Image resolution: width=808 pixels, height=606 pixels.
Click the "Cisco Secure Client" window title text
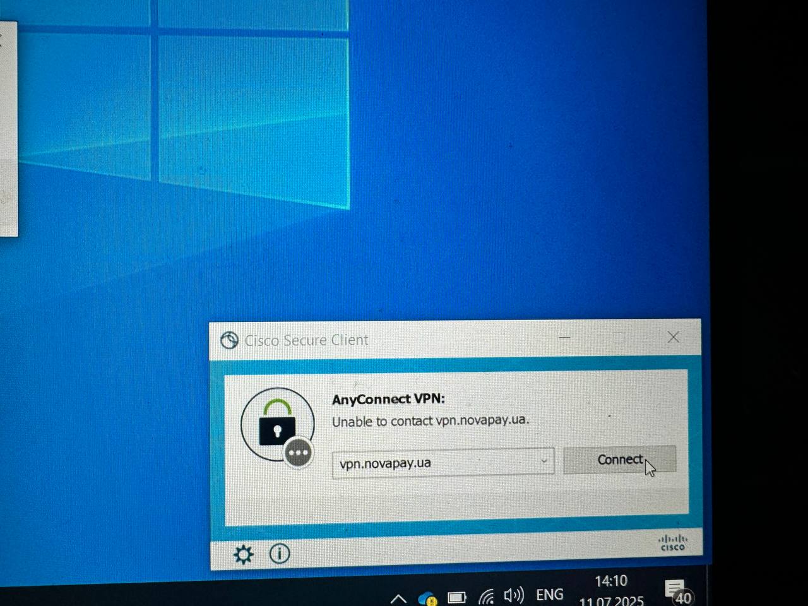(x=306, y=340)
